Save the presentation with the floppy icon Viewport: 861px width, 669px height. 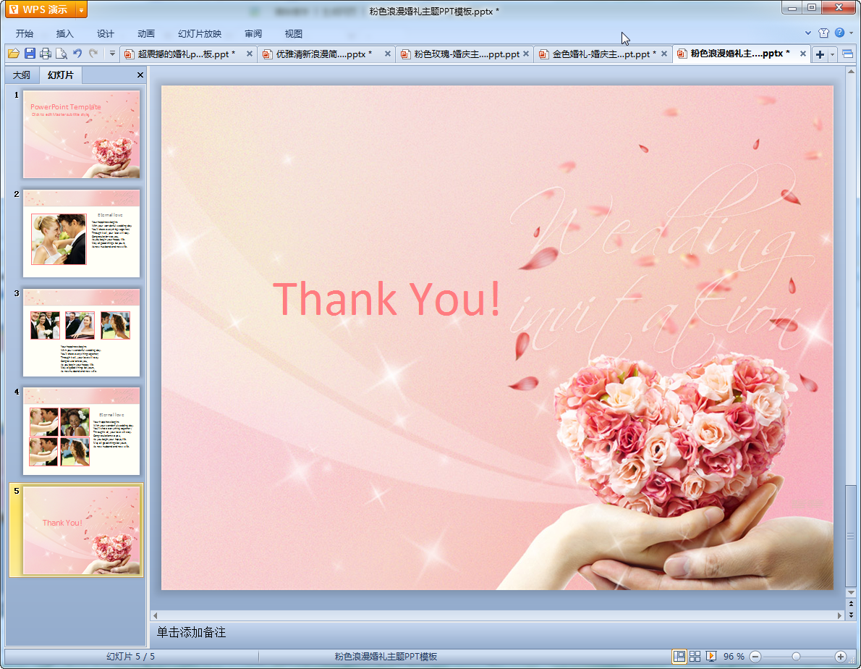(30, 54)
